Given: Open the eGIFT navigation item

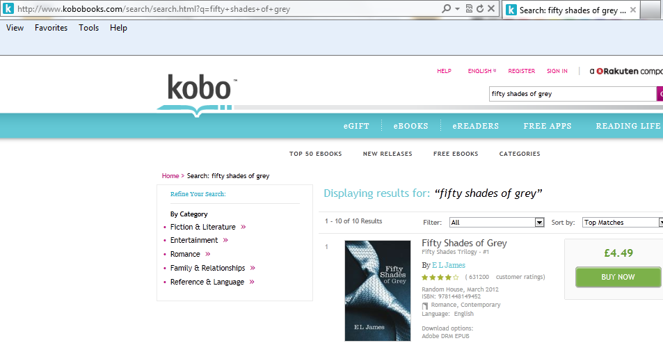Looking at the screenshot, I should point(356,126).
